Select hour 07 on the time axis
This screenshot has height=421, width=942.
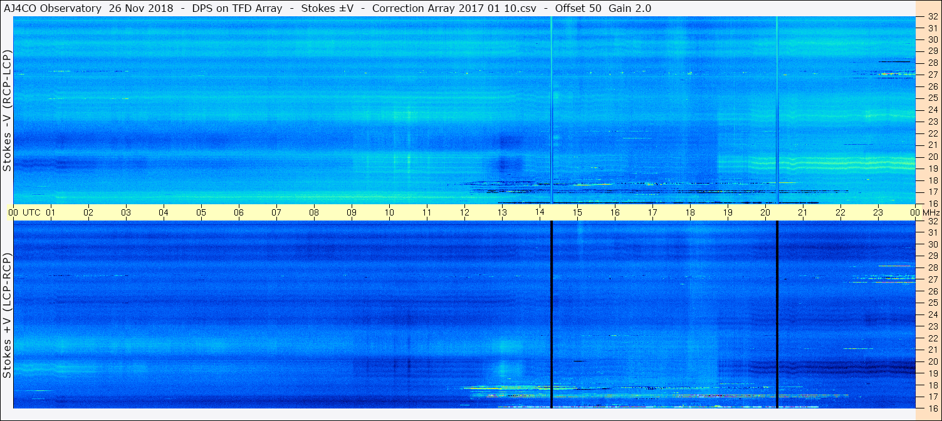276,212
